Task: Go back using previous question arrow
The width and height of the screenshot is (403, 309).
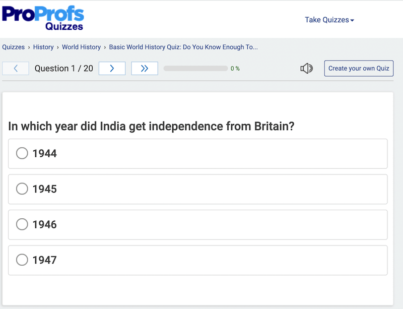Action: [x=16, y=69]
